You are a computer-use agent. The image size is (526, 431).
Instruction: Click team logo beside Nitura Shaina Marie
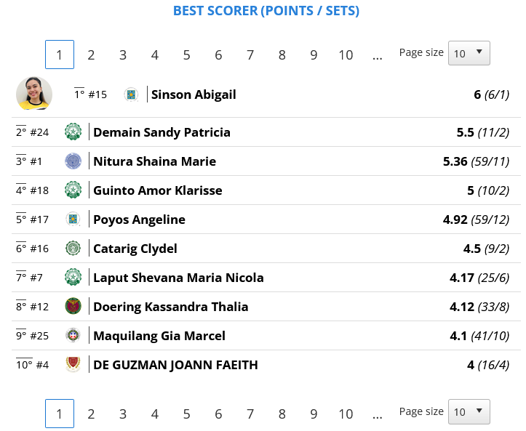[73, 161]
